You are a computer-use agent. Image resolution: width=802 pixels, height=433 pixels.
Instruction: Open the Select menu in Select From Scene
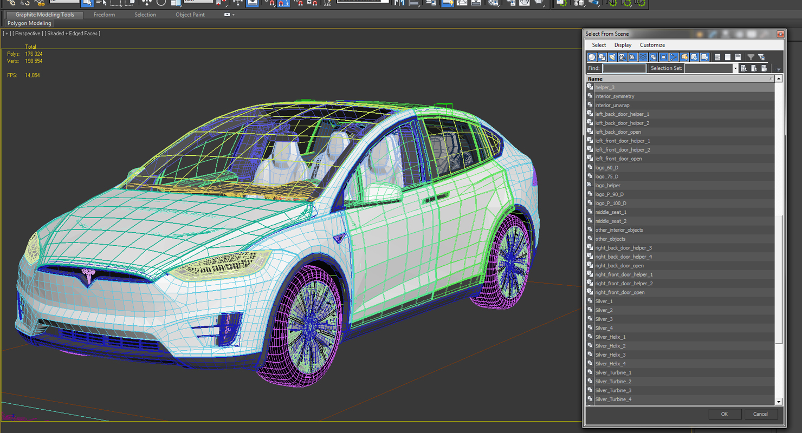pyautogui.click(x=599, y=45)
